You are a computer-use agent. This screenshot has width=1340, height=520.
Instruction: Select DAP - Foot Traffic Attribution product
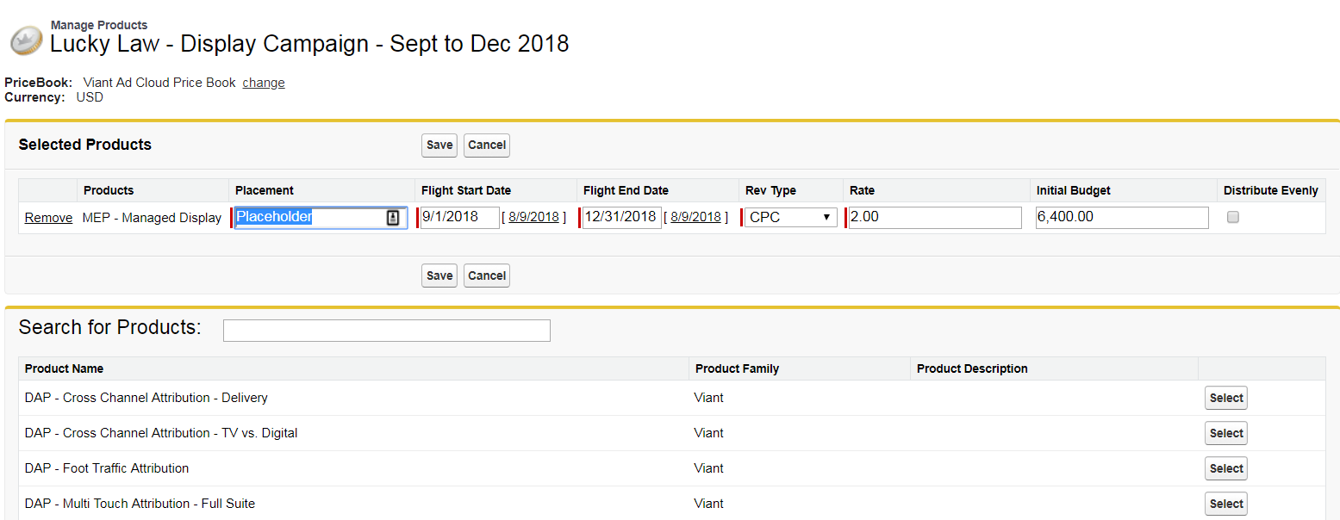pyautogui.click(x=1225, y=469)
